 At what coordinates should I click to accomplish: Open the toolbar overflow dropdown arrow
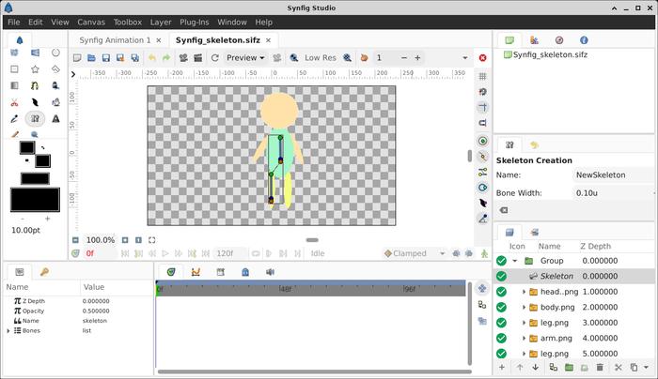click(465, 58)
